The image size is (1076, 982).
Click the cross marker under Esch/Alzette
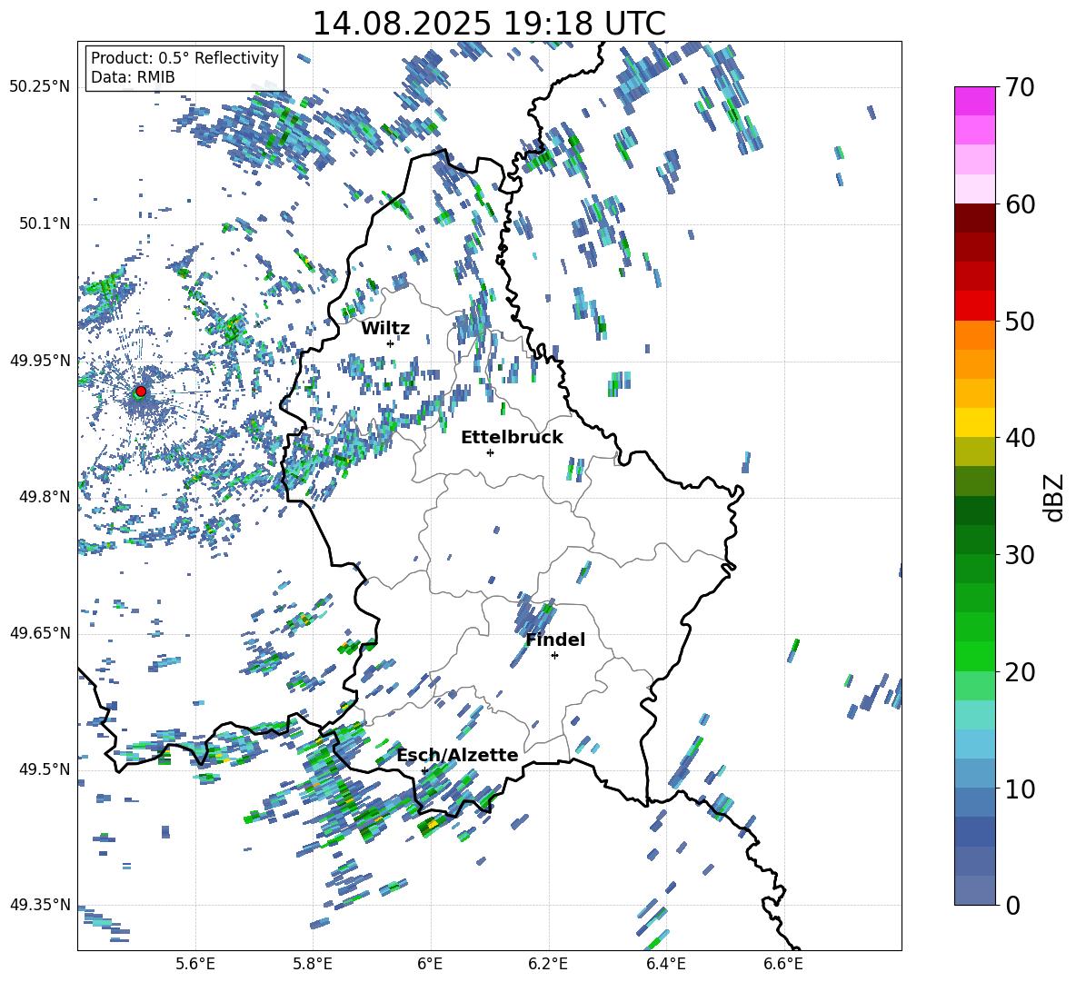tap(424, 770)
